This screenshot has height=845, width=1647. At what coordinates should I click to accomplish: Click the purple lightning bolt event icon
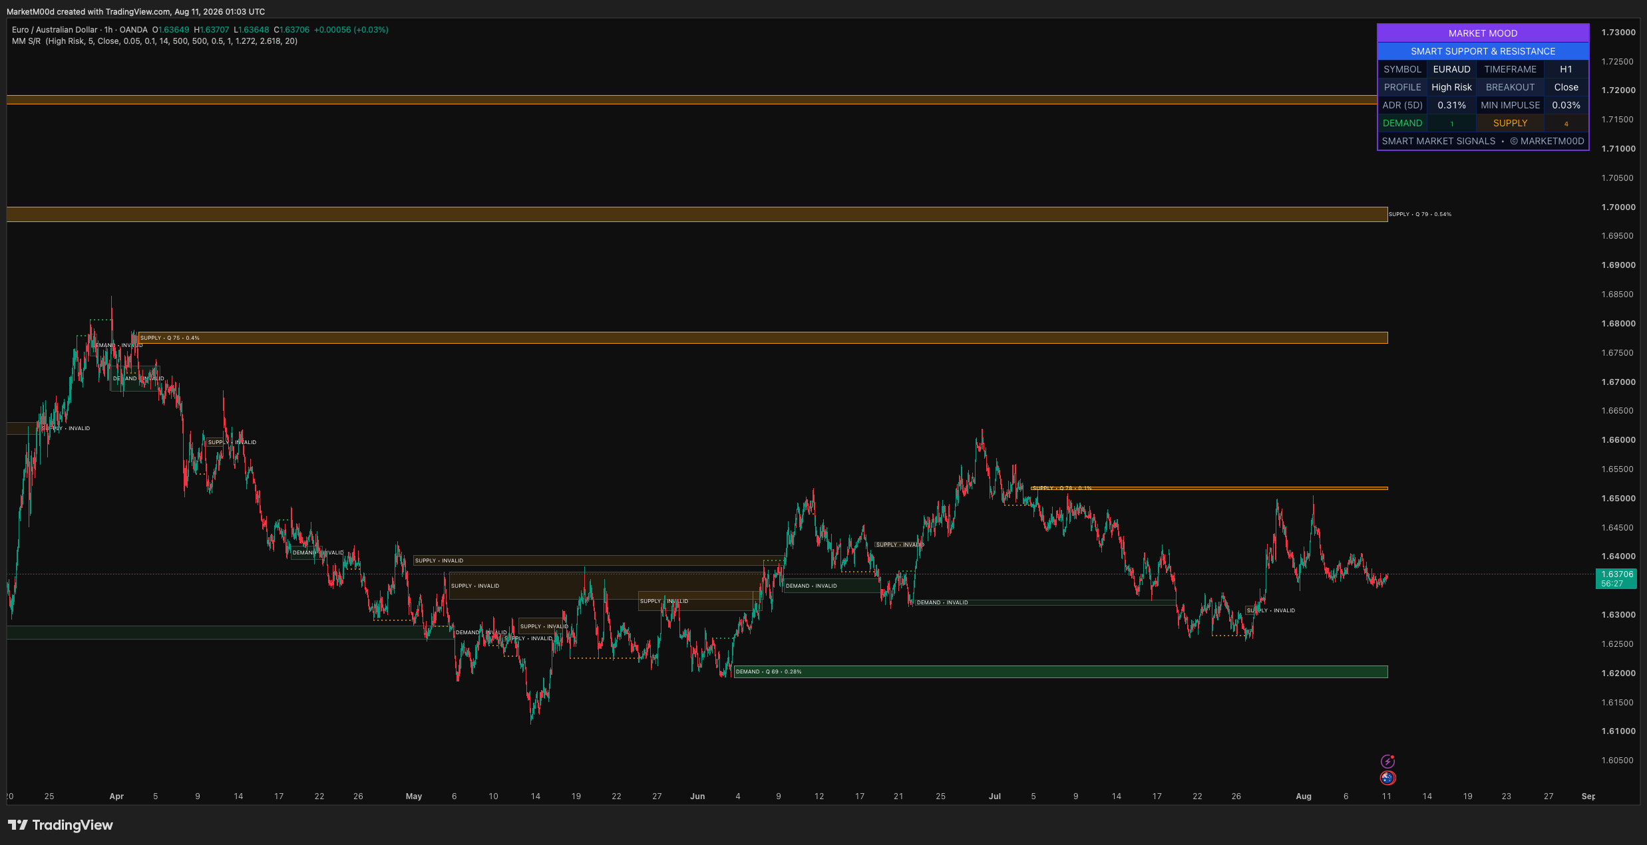tap(1387, 761)
